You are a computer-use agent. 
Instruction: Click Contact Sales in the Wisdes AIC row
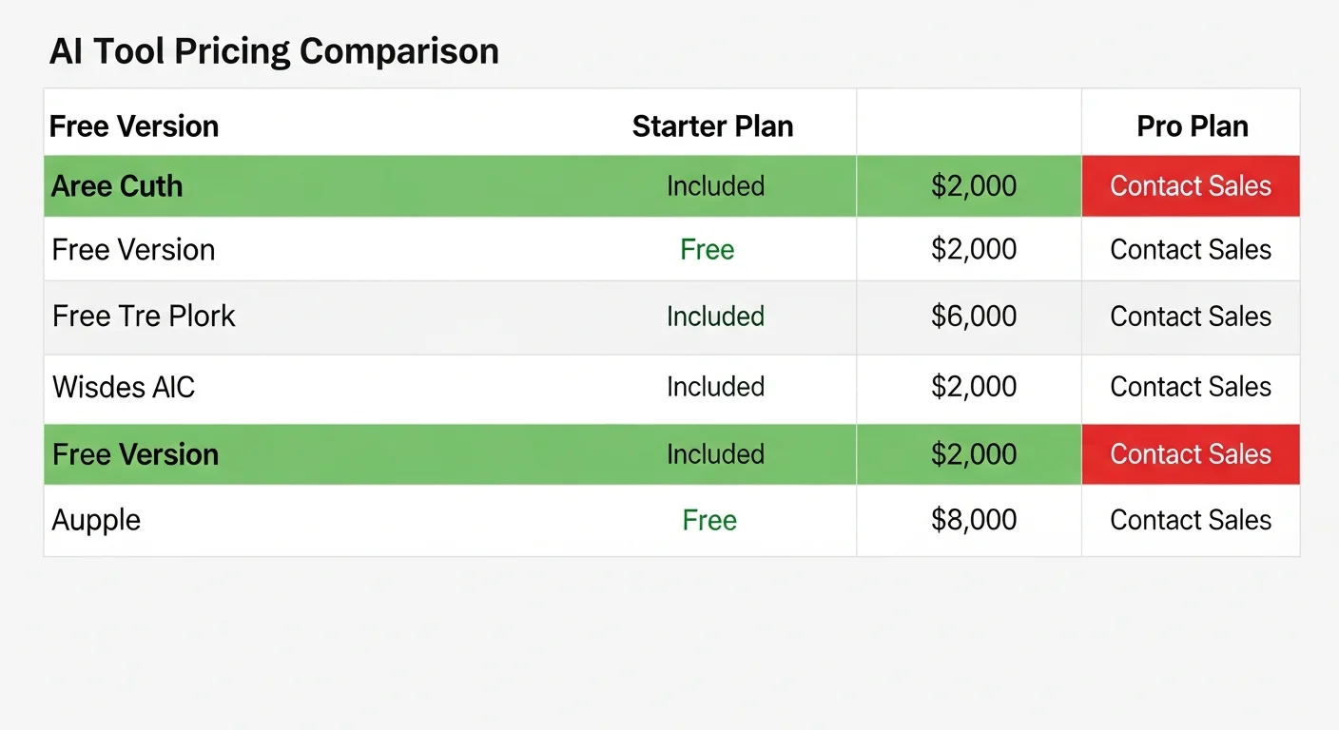click(x=1191, y=387)
